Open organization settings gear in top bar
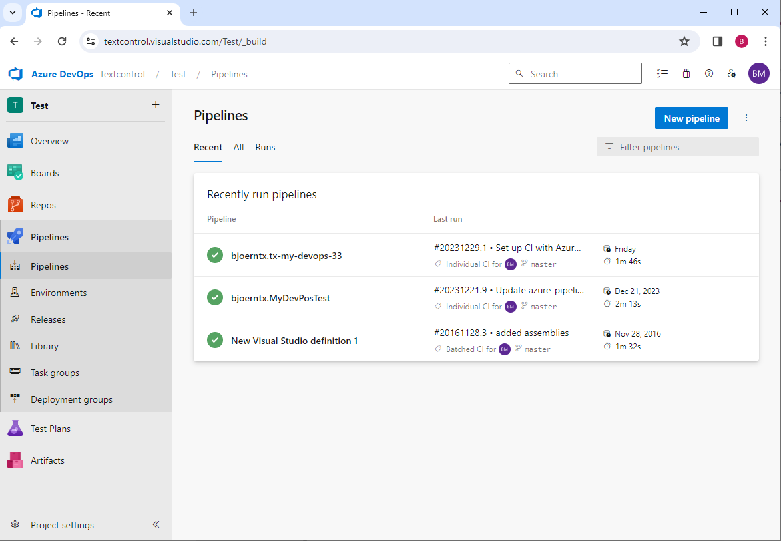 pyautogui.click(x=732, y=73)
